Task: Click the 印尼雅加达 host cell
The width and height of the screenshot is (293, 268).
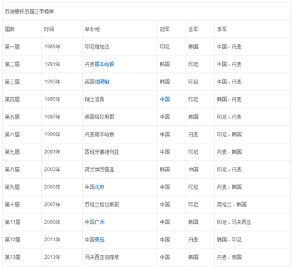Action: pyautogui.click(x=97, y=47)
